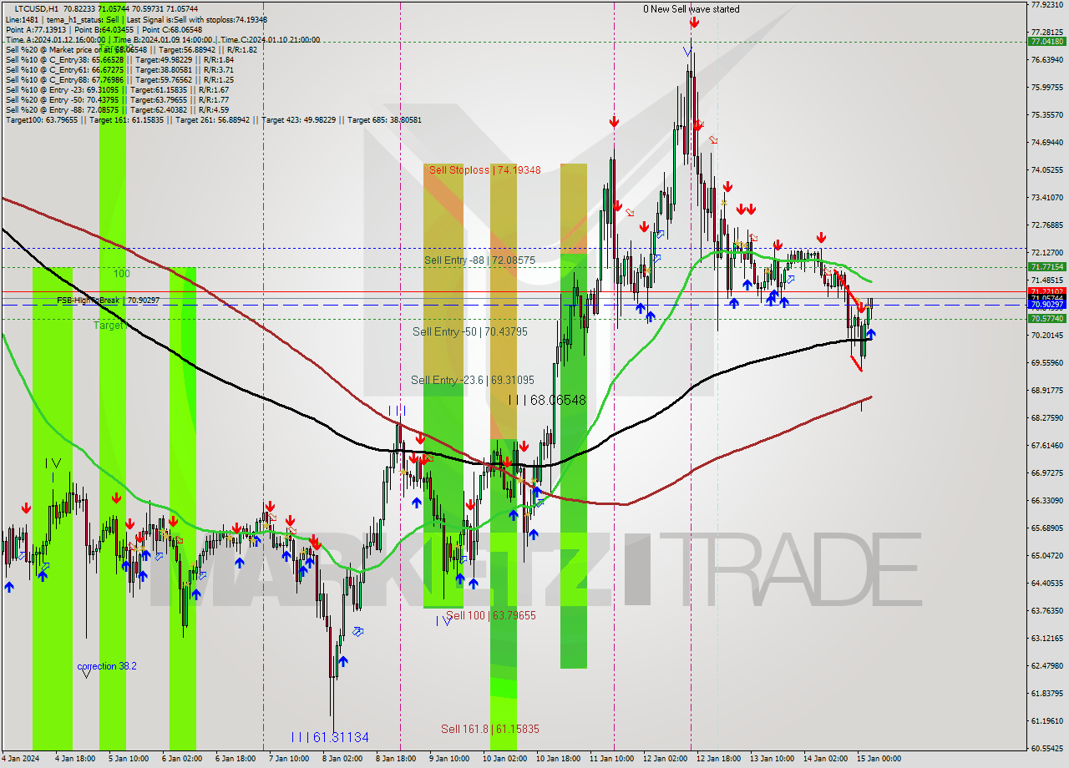Click the green 71.77154 price tag
The image size is (1069, 768).
[x=1046, y=267]
